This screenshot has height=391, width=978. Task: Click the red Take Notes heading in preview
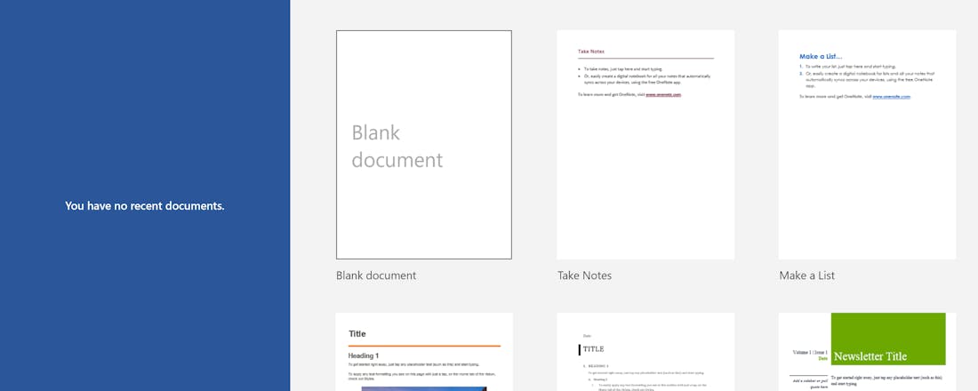coord(591,52)
